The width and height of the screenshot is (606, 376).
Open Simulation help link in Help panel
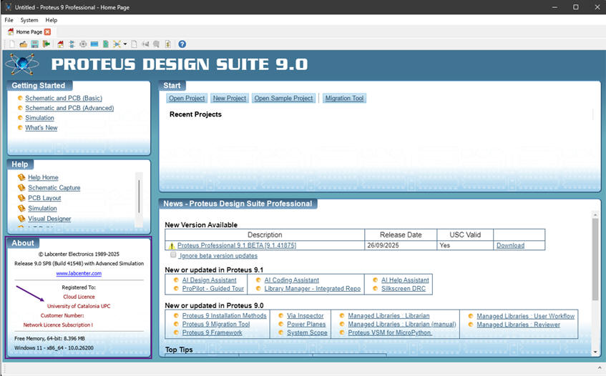pos(42,209)
